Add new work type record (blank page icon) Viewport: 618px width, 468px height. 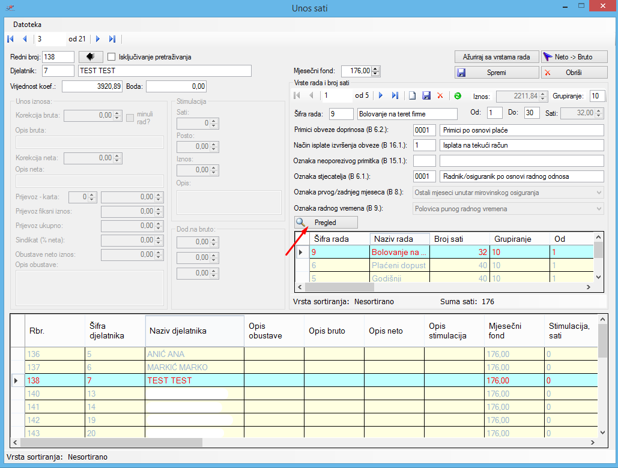click(412, 95)
